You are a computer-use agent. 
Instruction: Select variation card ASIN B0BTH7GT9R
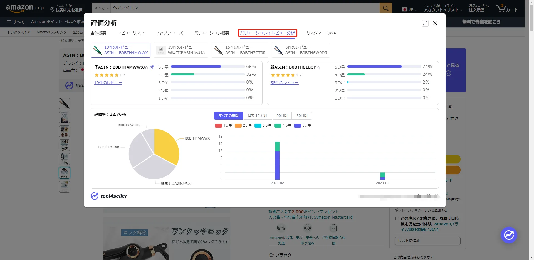(x=240, y=50)
